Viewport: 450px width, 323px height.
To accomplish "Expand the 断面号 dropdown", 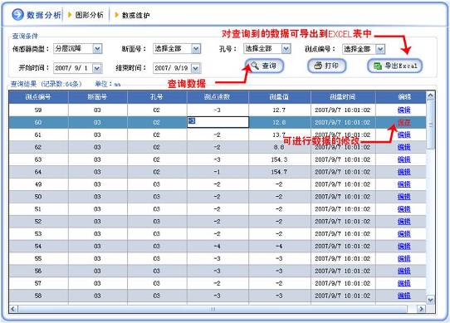I will click(x=196, y=49).
